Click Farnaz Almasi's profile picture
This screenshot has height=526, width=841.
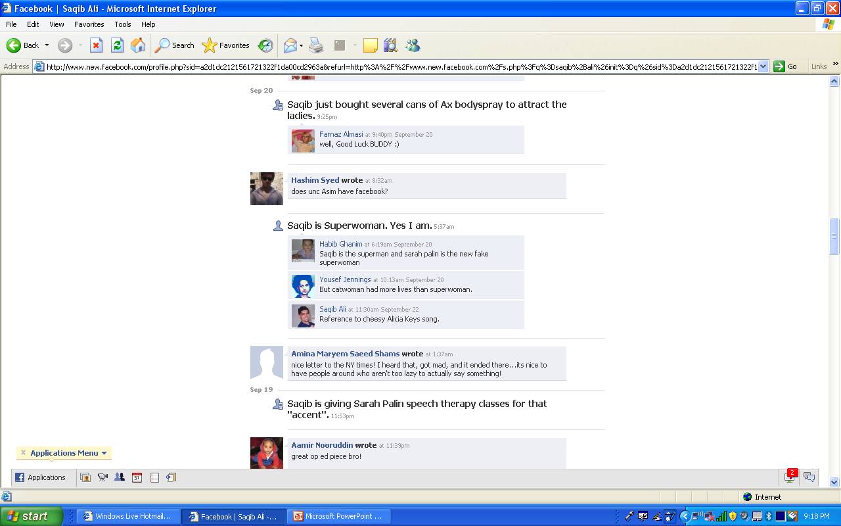pyautogui.click(x=303, y=141)
